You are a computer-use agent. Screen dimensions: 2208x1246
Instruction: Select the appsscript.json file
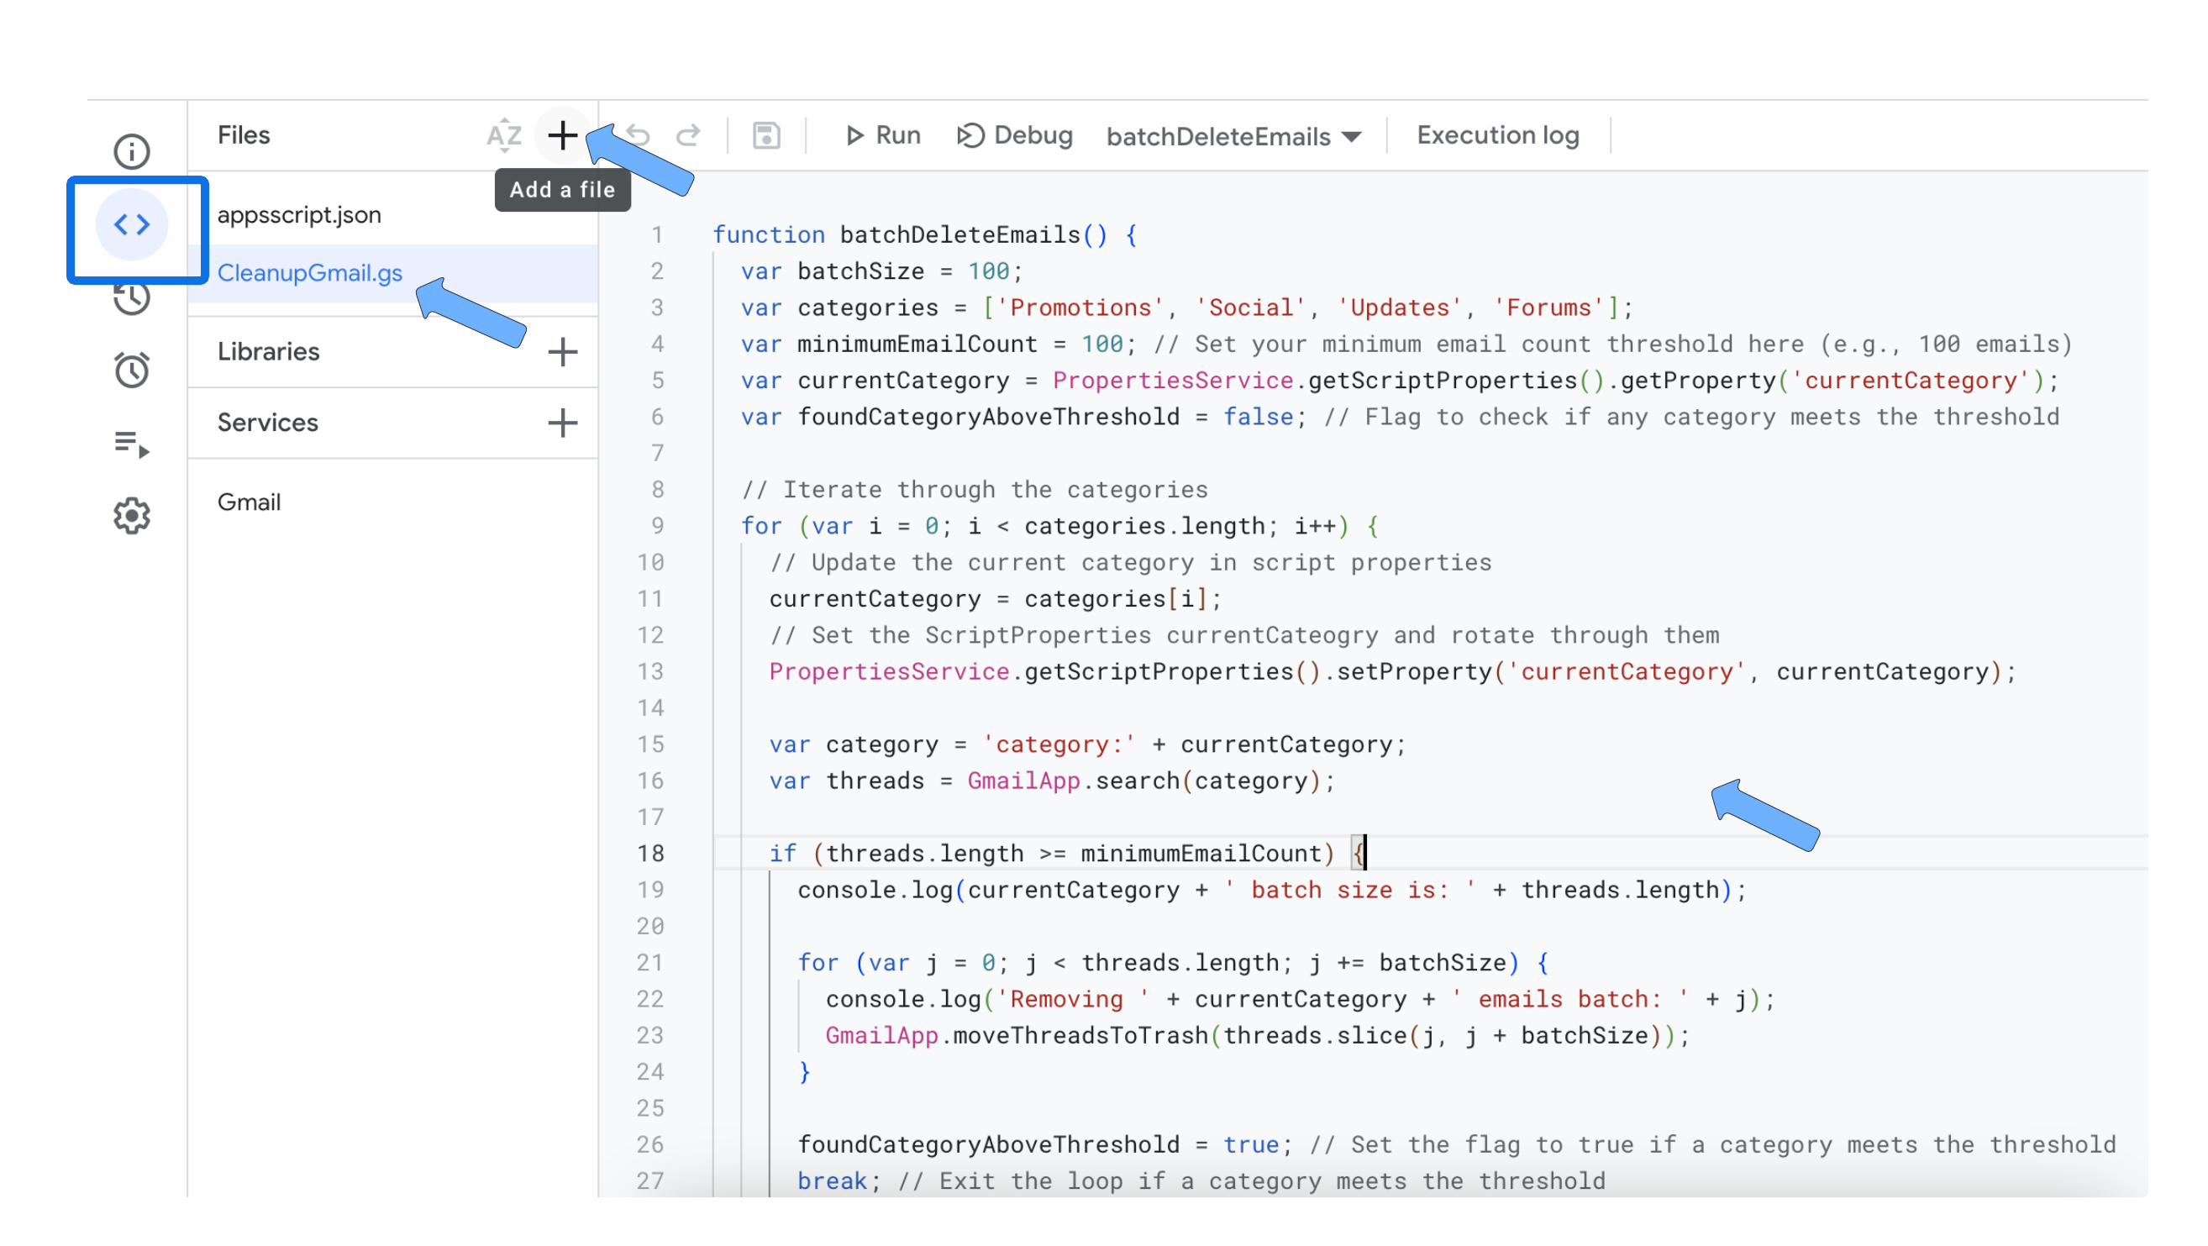(299, 215)
